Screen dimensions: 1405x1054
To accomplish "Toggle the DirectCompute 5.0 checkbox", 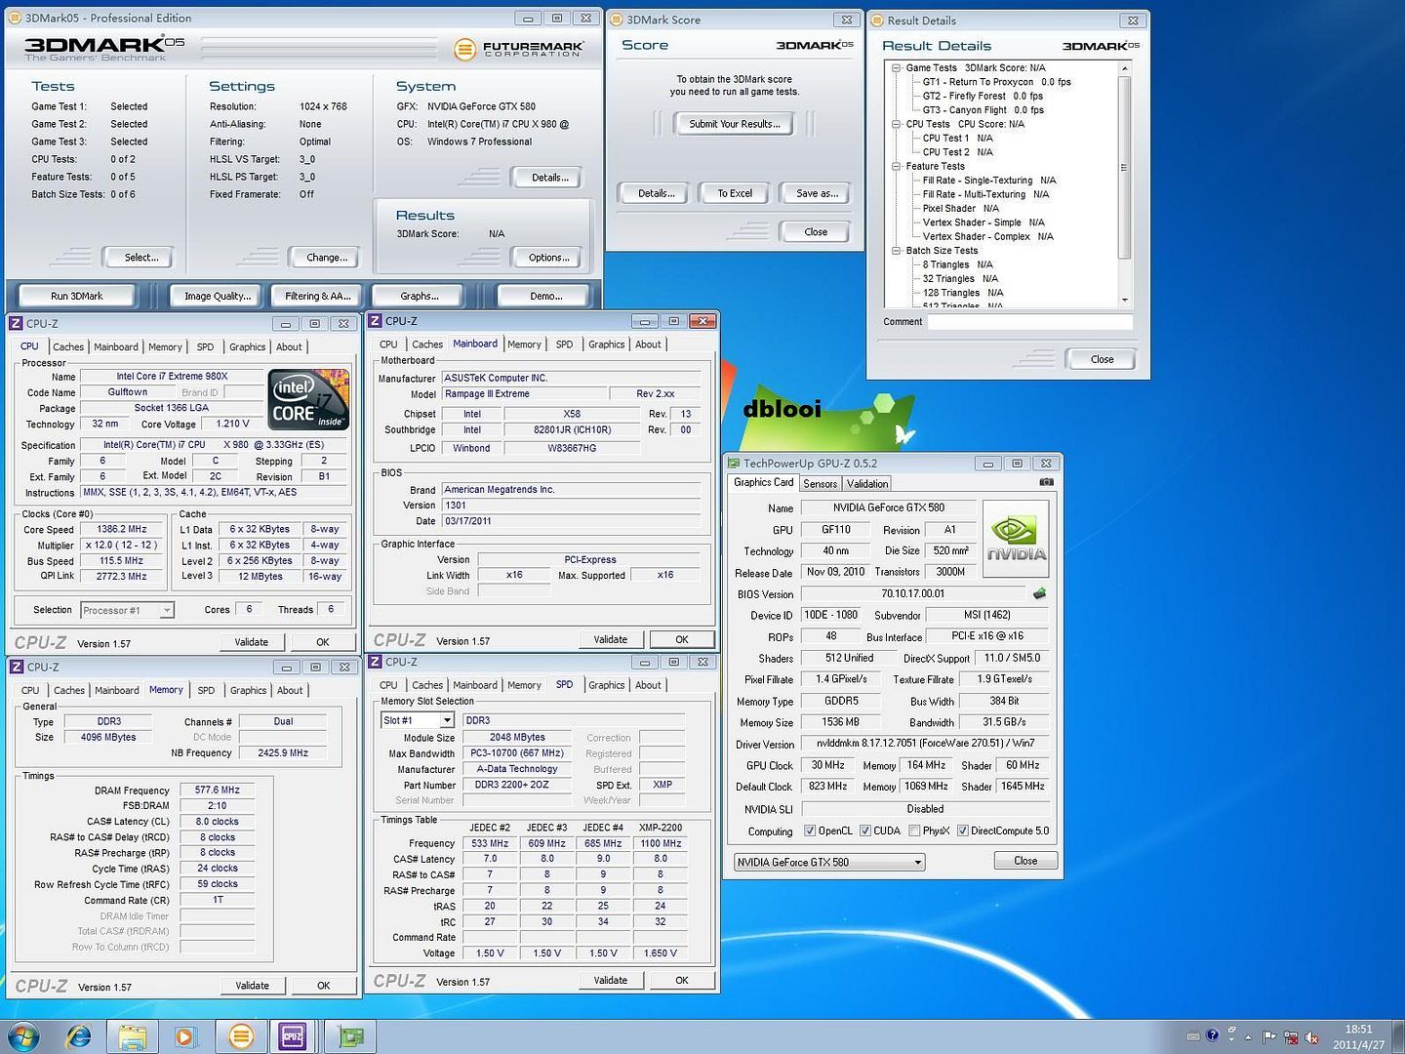I will 962,831.
